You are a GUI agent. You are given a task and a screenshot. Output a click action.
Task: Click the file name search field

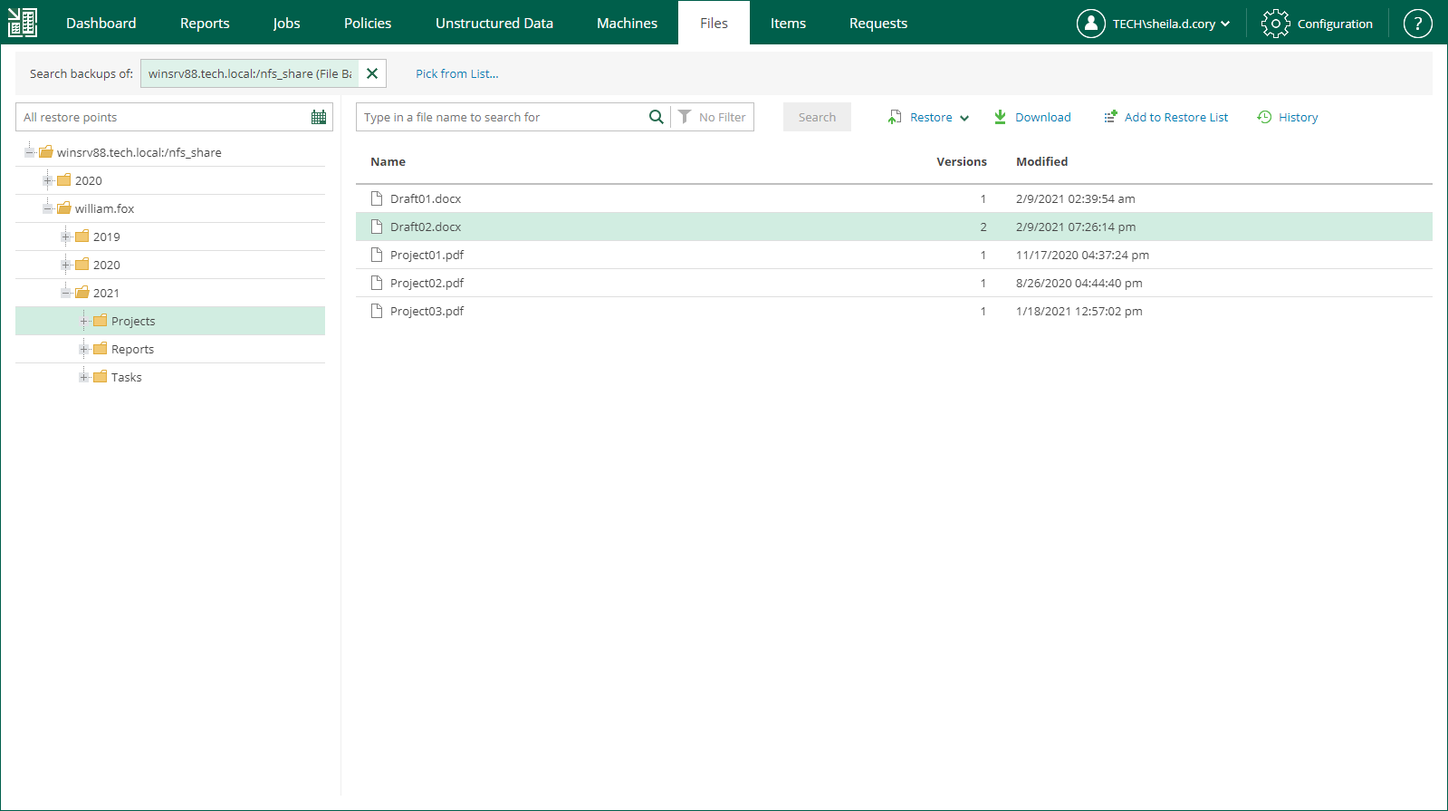point(503,118)
